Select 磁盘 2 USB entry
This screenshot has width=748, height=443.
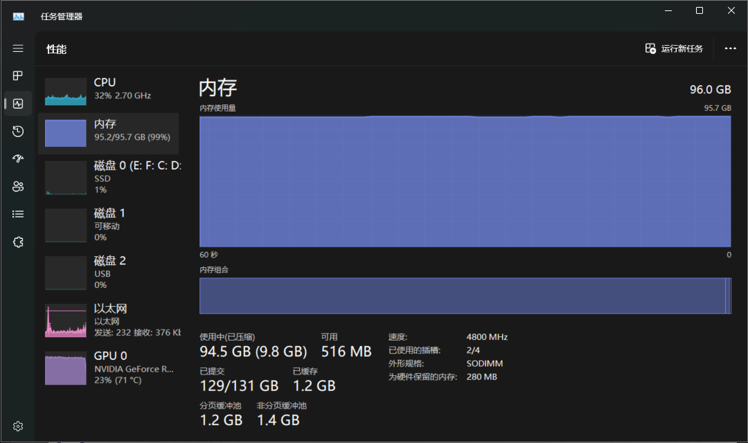coord(109,273)
